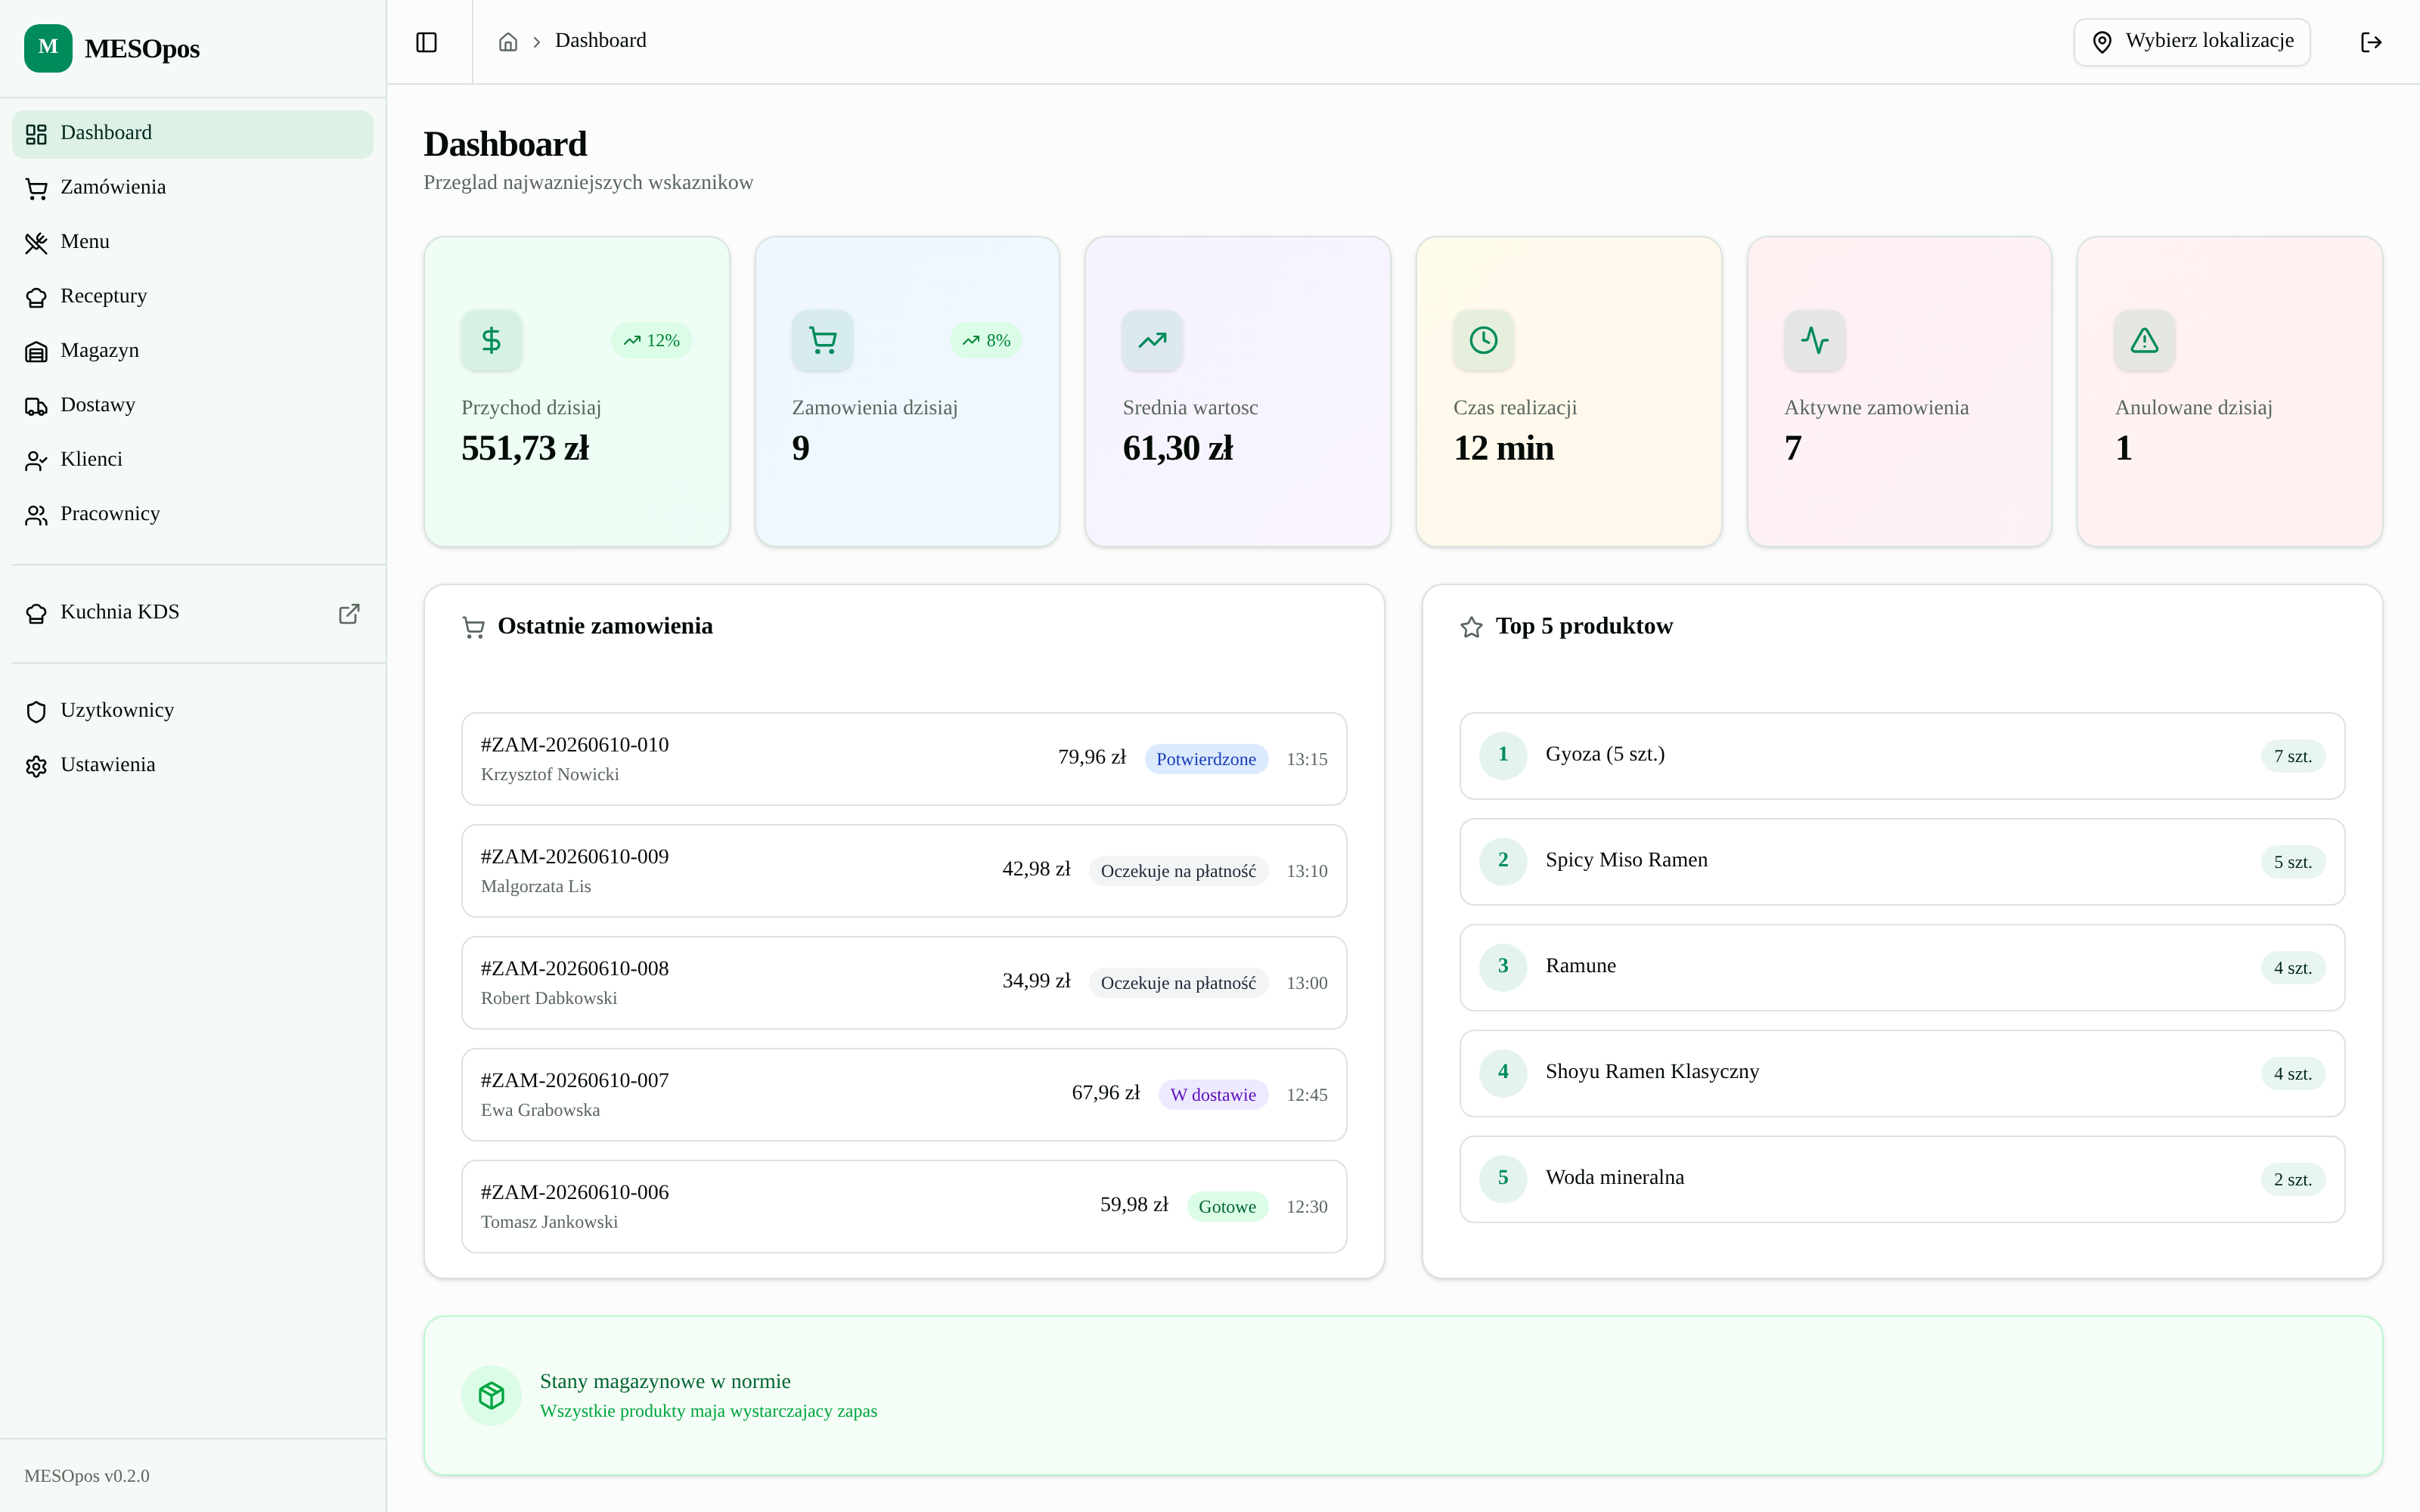
Task: Open Receptury page
Action: [x=192, y=297]
